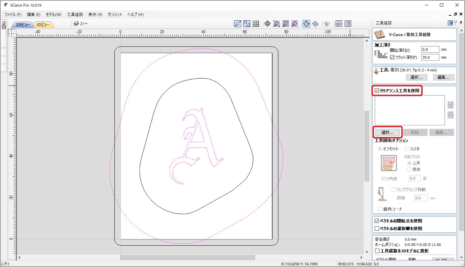Select the zoom box magnifier tool
465x267 pixels.
tap(276, 24)
